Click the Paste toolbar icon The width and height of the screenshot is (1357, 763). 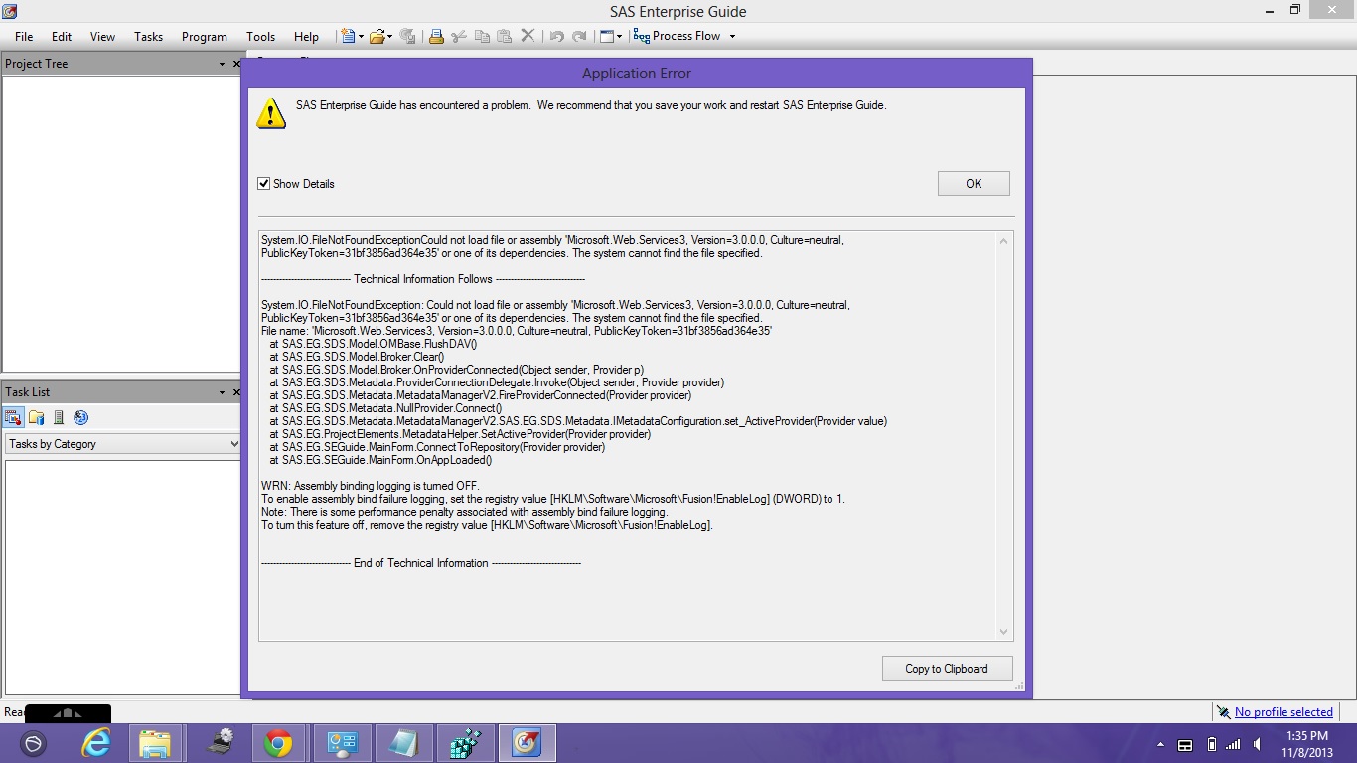tap(505, 36)
